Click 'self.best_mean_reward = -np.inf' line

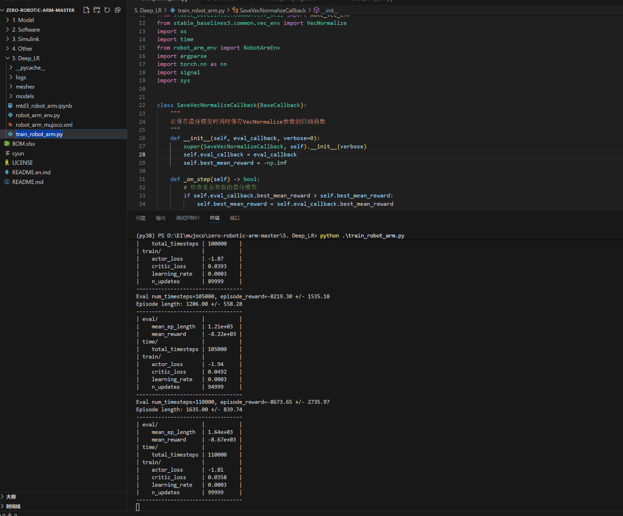tap(235, 163)
